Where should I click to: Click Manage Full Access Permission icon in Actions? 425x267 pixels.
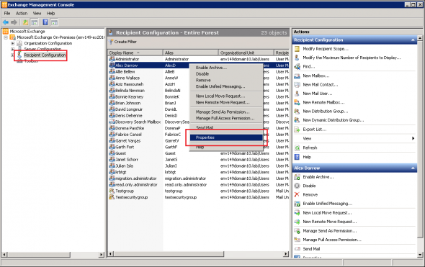pos(297,240)
